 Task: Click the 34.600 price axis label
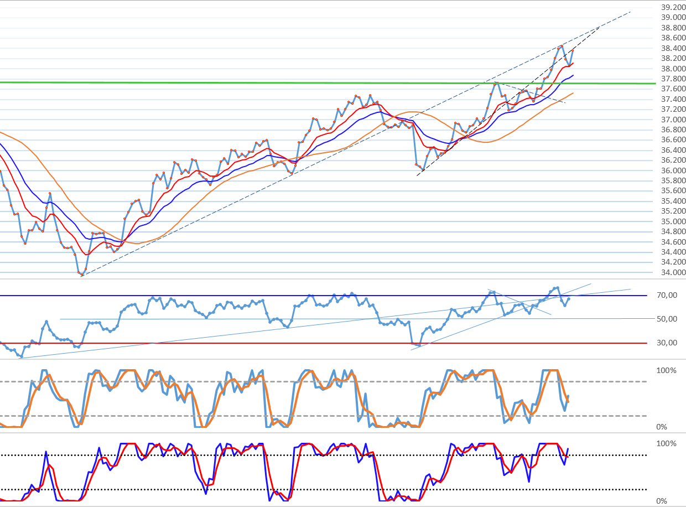(x=674, y=242)
